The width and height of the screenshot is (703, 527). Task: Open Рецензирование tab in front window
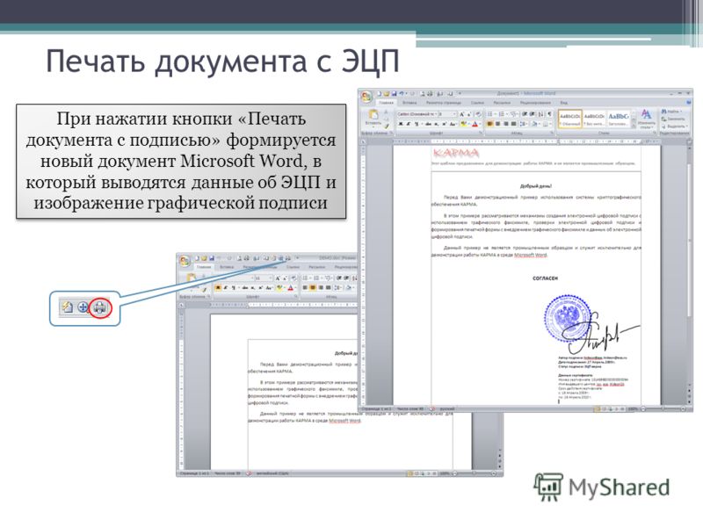(536, 103)
